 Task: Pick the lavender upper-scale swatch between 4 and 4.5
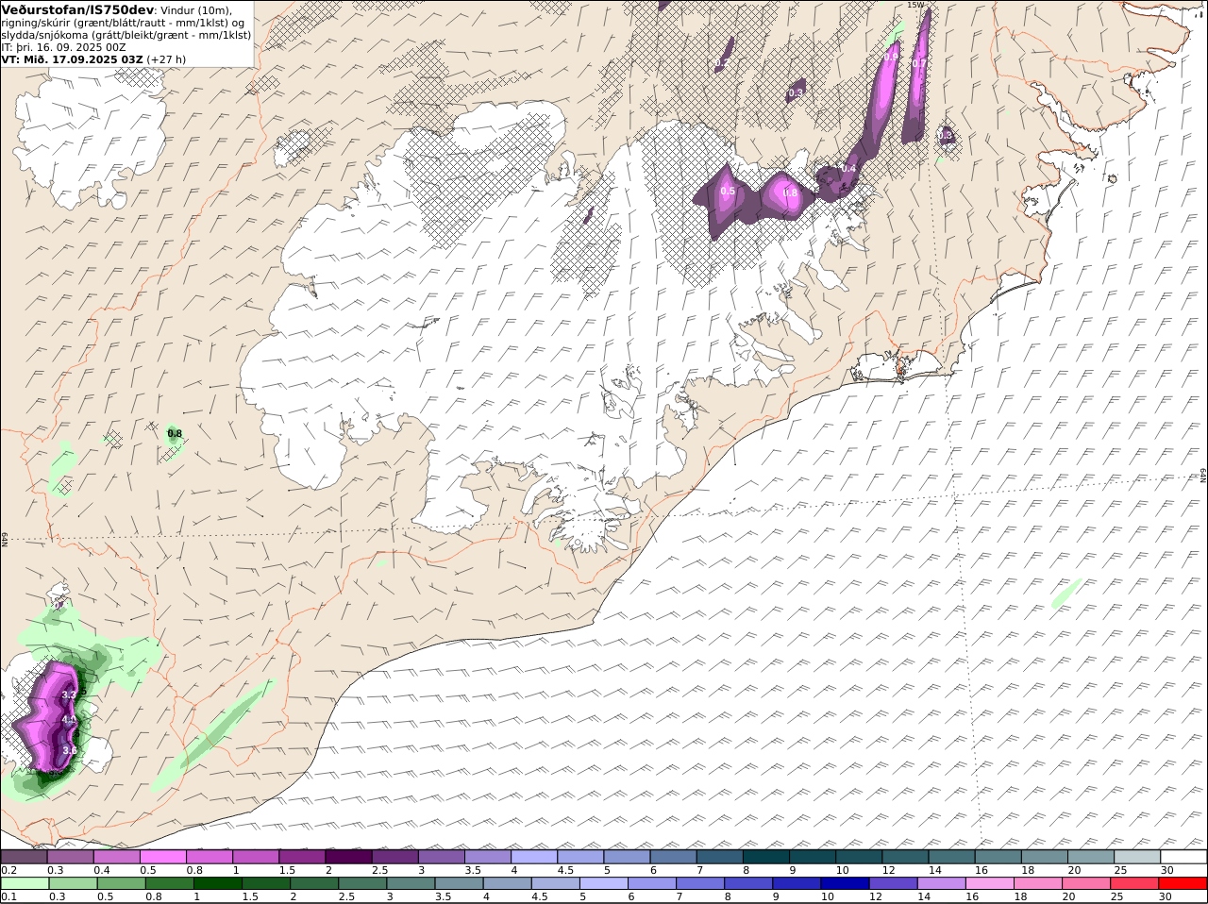pyautogui.click(x=535, y=857)
